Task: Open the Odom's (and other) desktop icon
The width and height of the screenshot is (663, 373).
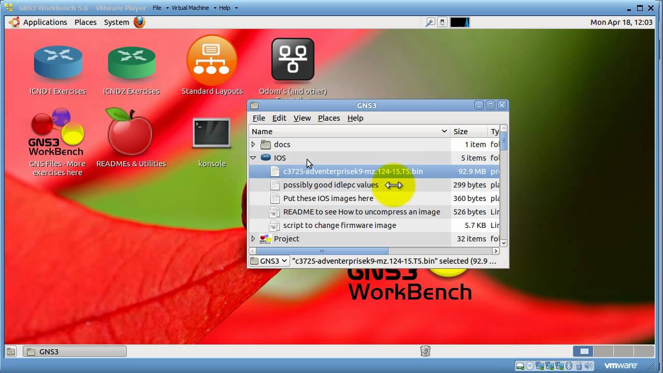Action: pos(293,59)
